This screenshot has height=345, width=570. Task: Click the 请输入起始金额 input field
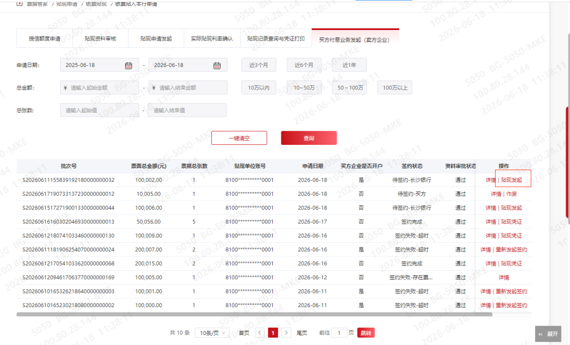[x=99, y=87]
